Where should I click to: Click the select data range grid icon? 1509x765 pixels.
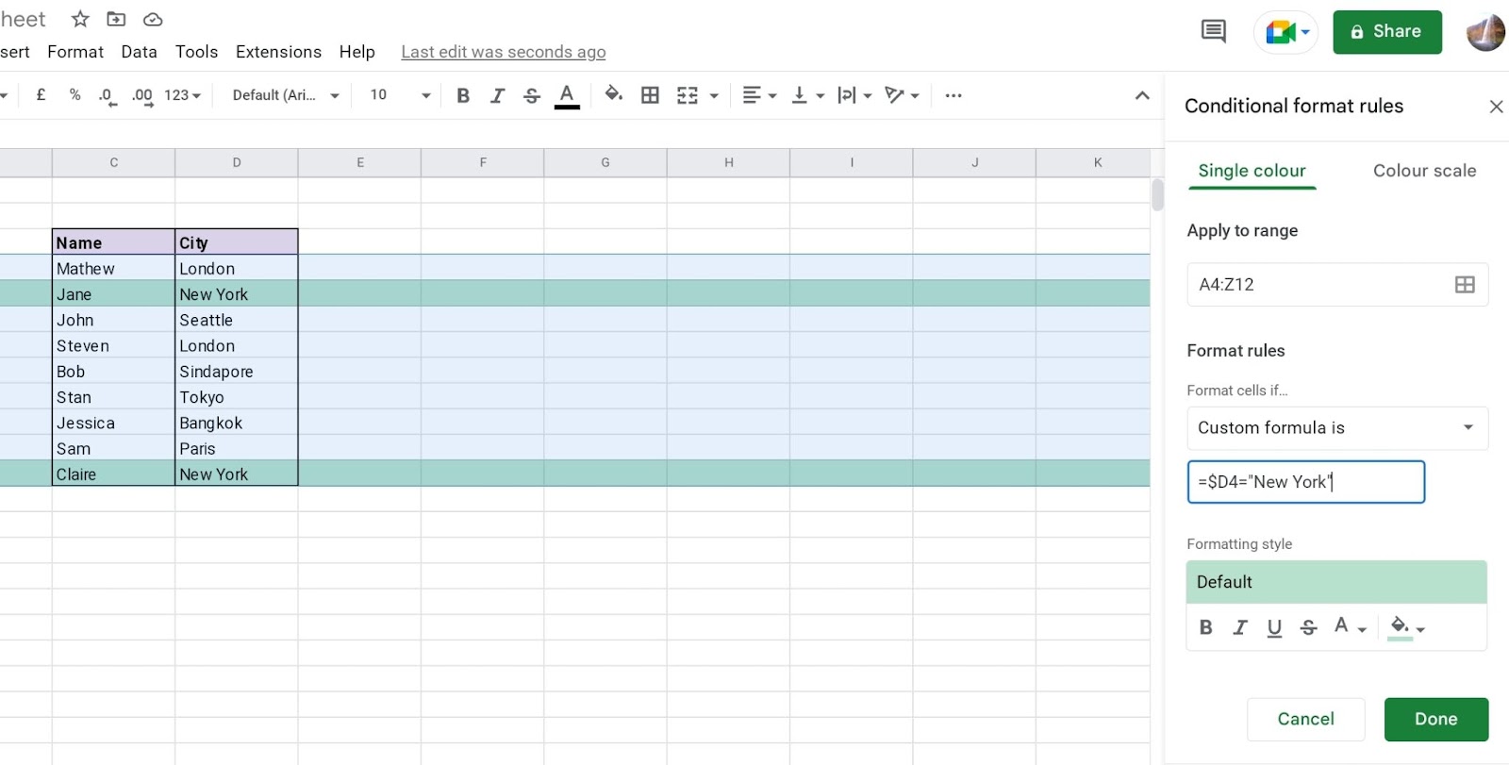tap(1464, 285)
